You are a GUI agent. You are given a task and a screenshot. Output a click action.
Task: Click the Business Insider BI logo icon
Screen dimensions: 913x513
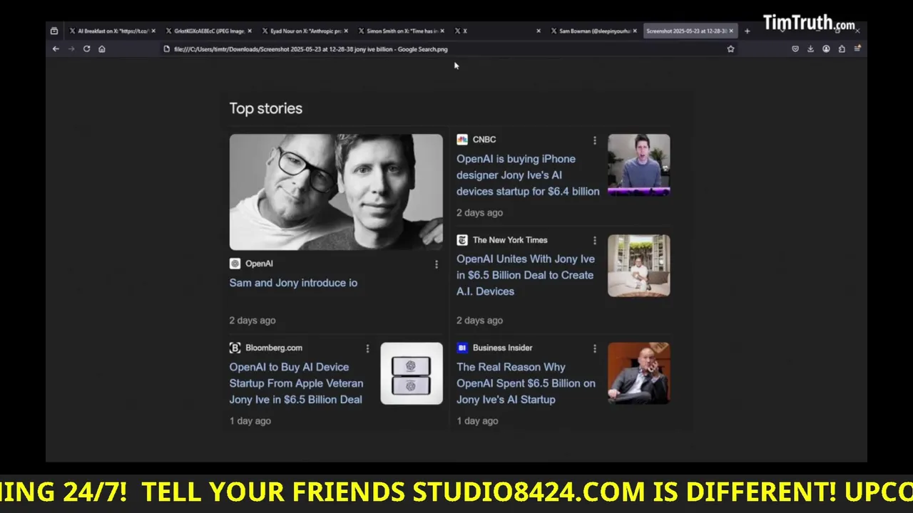(462, 348)
